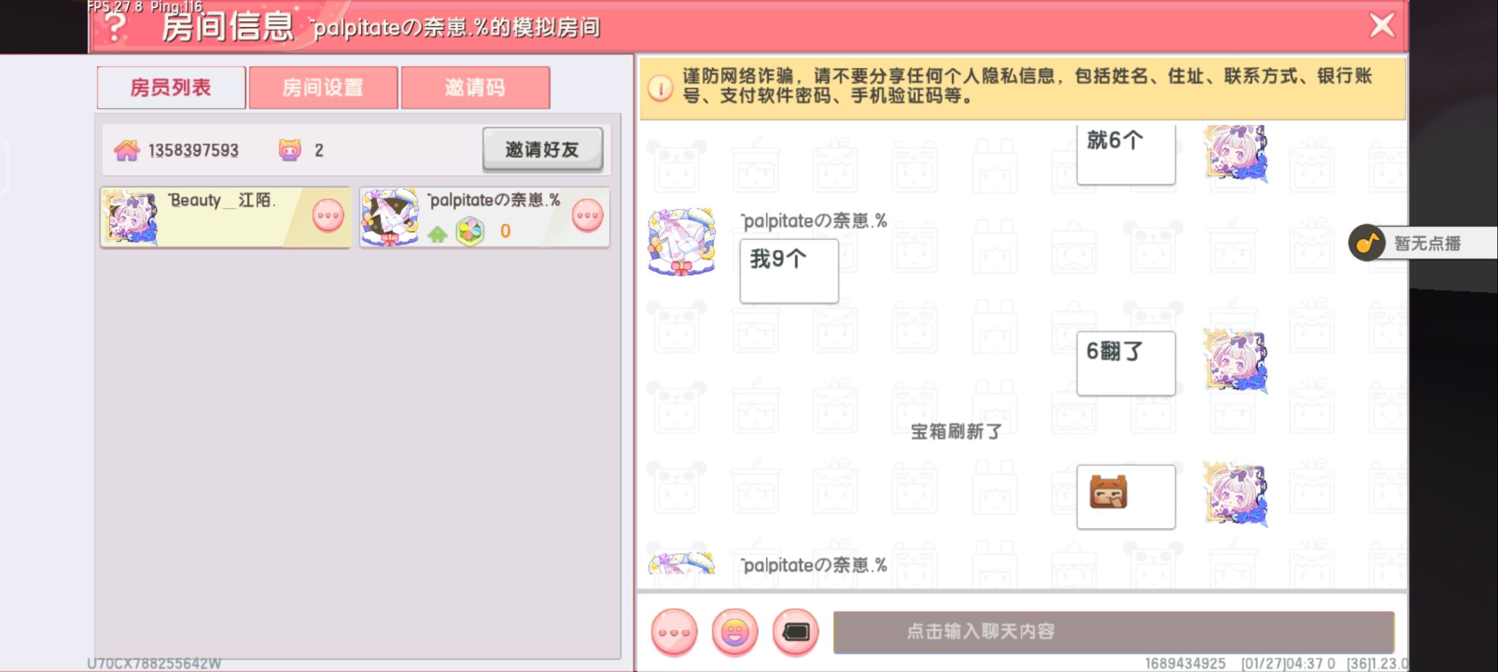Open options for palpitateの奈崽.% member
Image resolution: width=1498 pixels, height=672 pixels.
coord(587,216)
